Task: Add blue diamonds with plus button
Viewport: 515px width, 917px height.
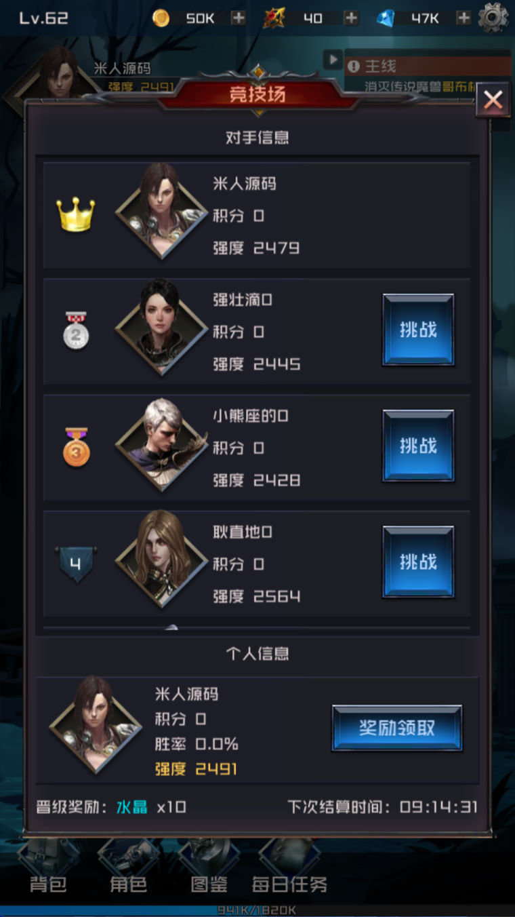Action: pyautogui.click(x=464, y=18)
